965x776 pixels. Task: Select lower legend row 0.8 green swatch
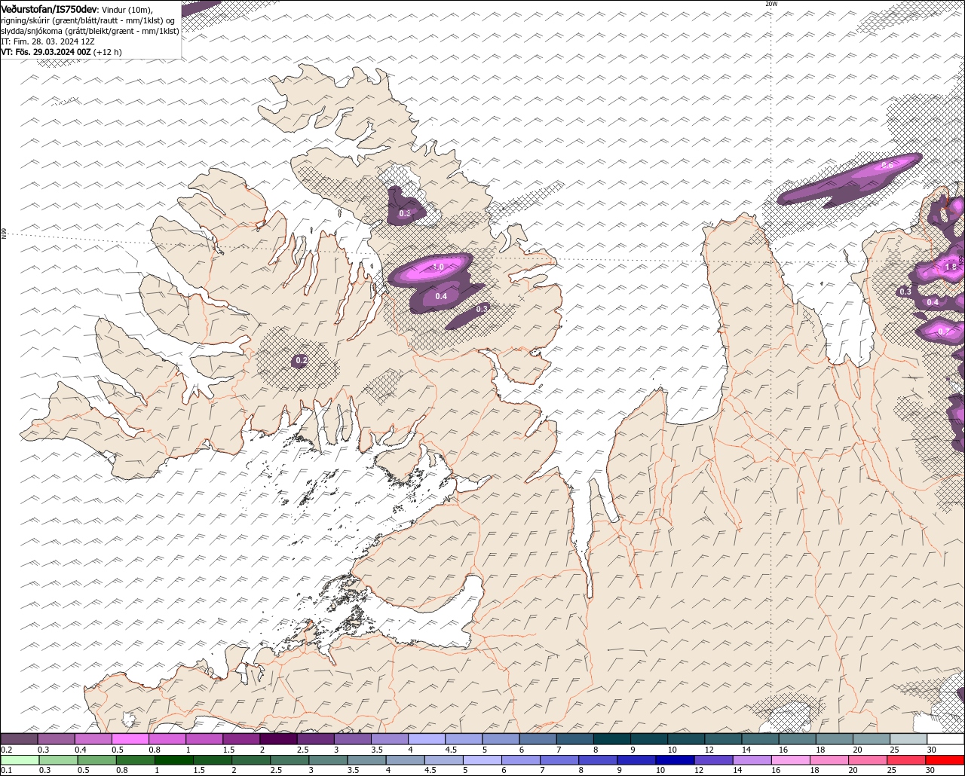point(136,760)
